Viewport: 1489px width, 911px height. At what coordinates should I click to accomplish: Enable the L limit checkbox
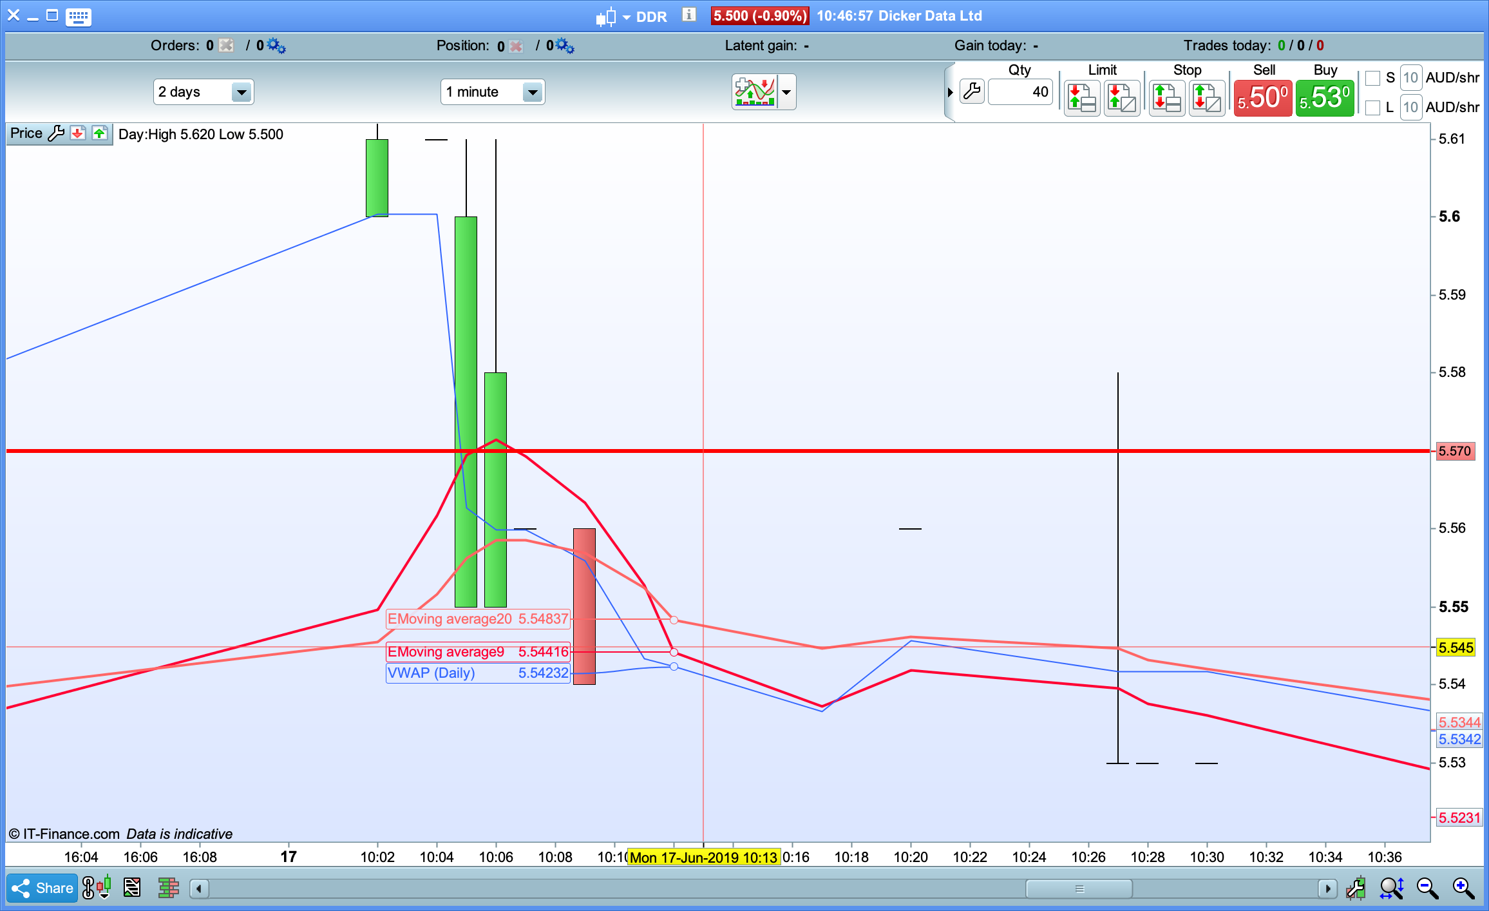(1372, 108)
